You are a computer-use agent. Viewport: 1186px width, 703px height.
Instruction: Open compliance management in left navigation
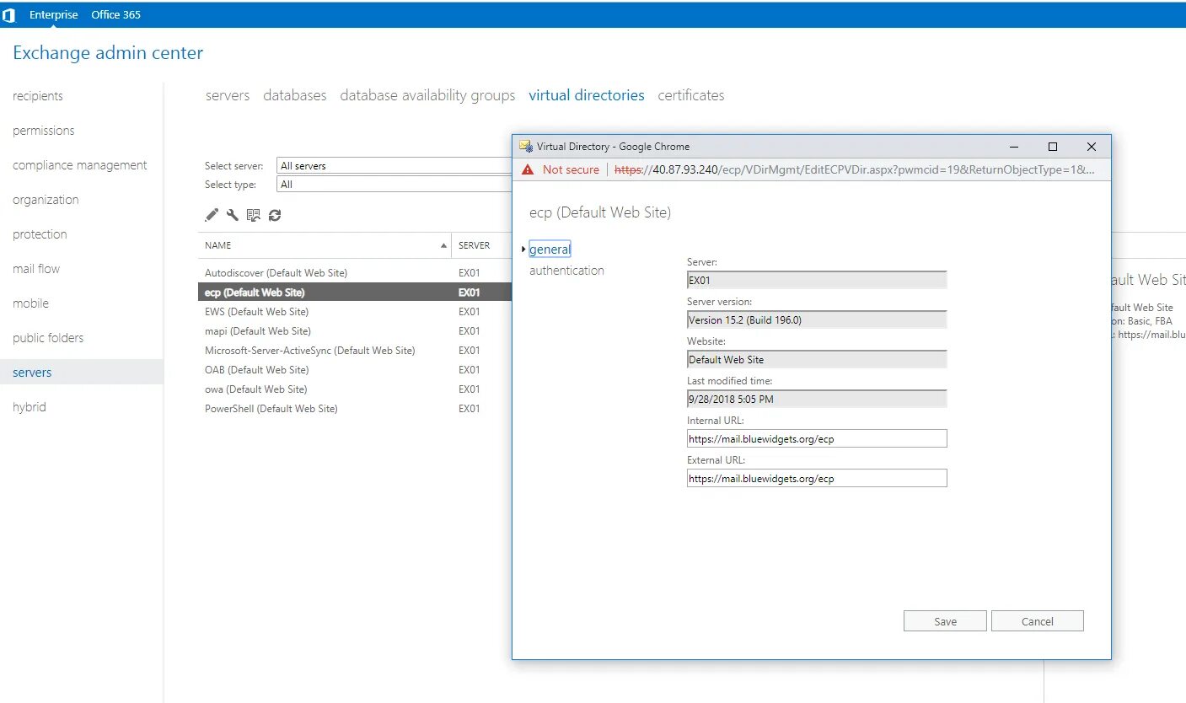80,165
